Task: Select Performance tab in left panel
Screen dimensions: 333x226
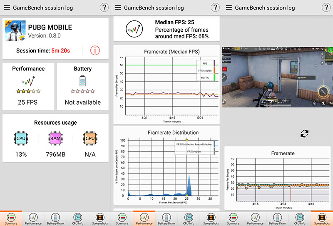Action: pos(33,219)
